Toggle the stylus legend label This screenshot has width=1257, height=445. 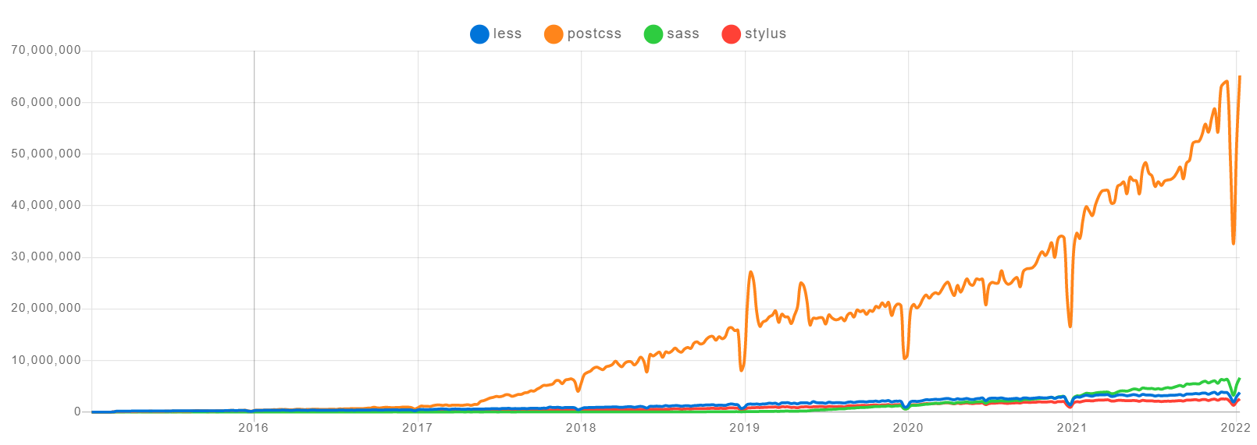point(765,34)
